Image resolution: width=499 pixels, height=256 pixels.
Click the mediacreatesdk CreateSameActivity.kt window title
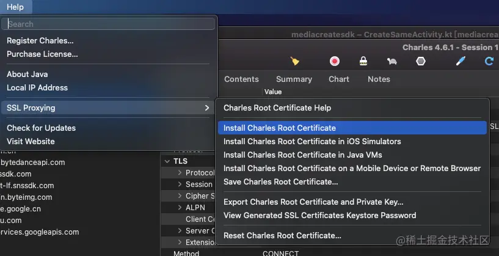tap(395, 34)
